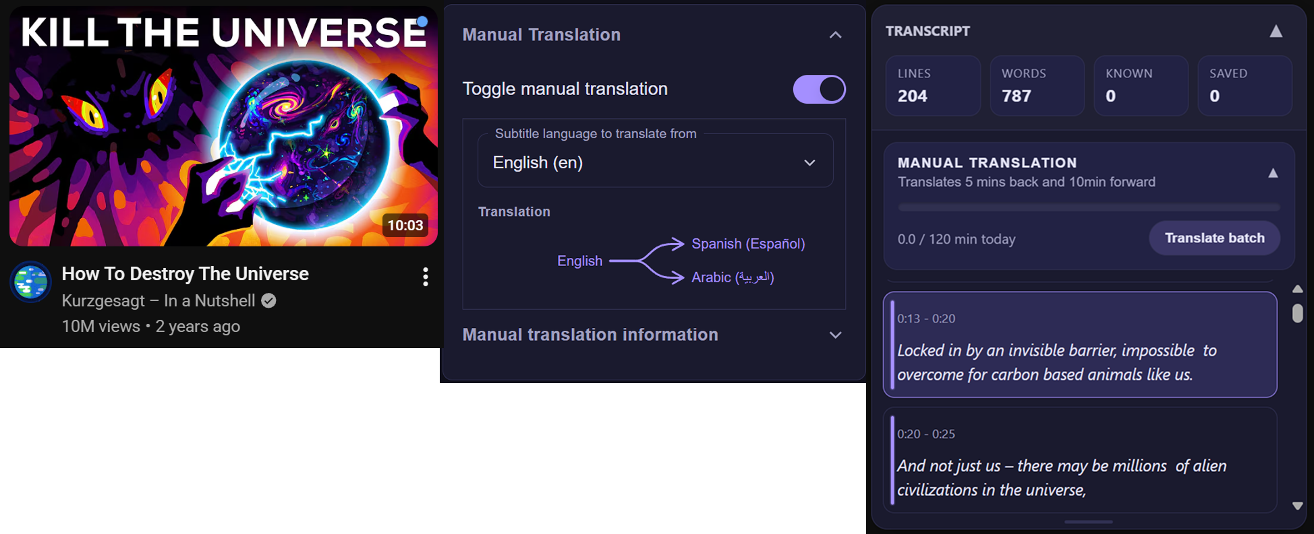Select Spanish (Español) as translation target

click(748, 244)
